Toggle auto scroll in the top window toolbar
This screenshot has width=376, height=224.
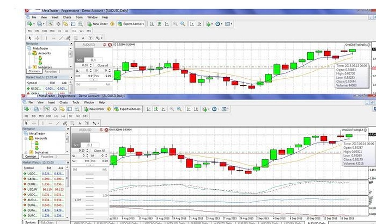(192, 24)
